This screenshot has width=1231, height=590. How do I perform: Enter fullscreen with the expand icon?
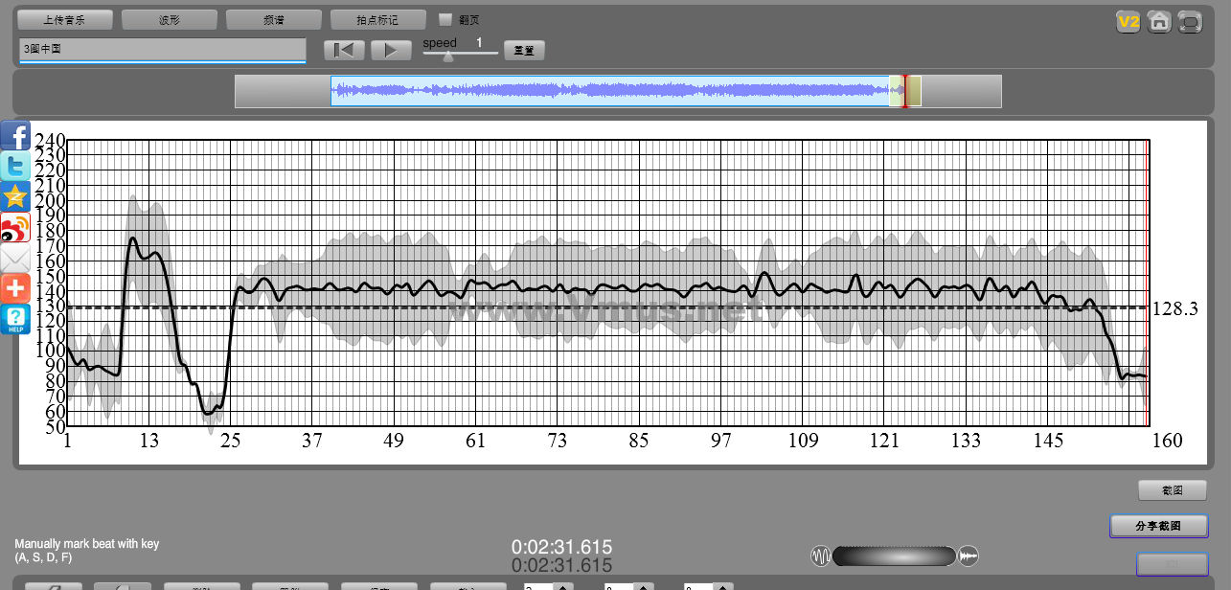tap(1190, 21)
